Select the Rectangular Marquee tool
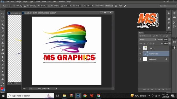This screenshot has width=177, height=99. pyautogui.click(x=2, y=17)
